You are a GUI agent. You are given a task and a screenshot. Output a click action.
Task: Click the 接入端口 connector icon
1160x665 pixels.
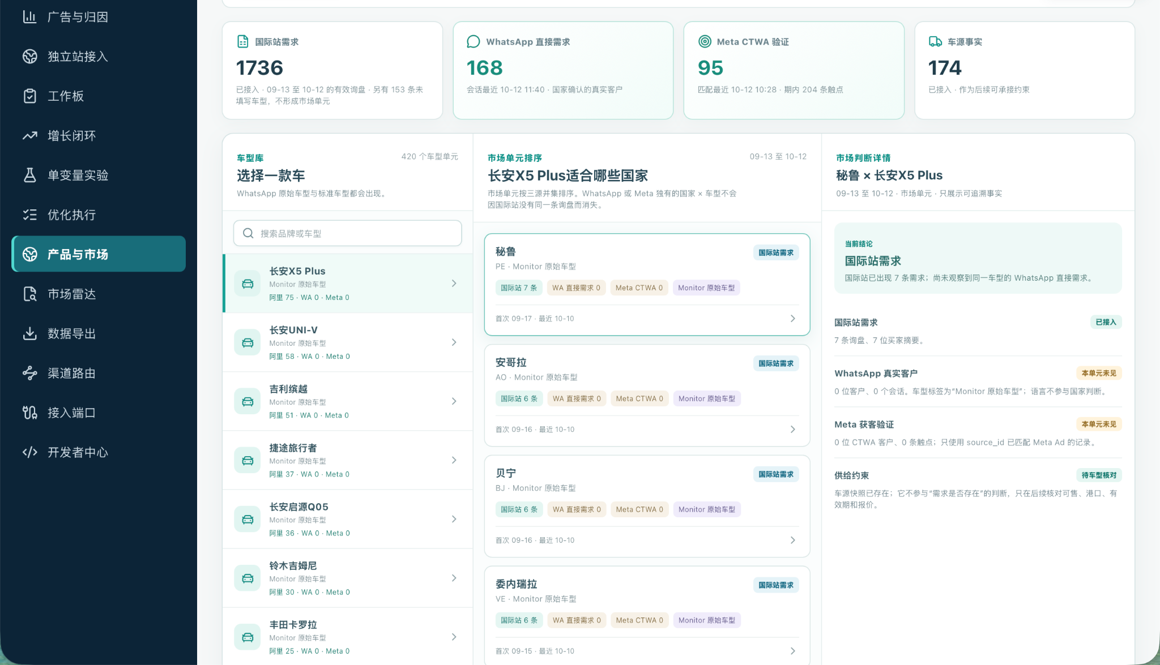29,413
